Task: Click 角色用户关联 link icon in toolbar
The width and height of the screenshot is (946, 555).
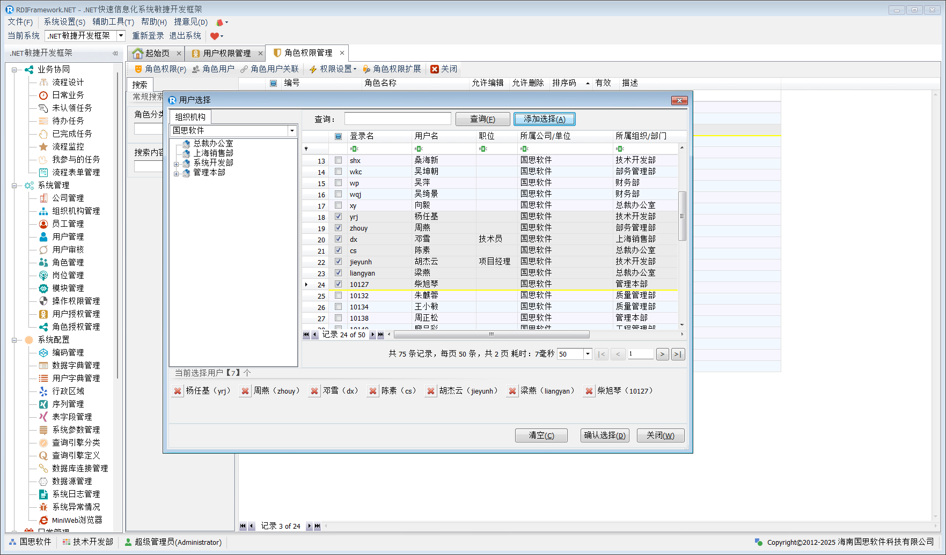Action: pos(244,69)
